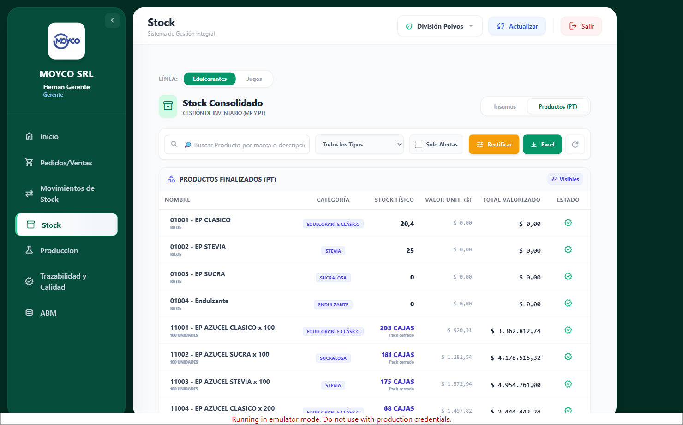Open Trazabilidad y Calidad section
Screen dimensions: 683x425
click(66, 281)
